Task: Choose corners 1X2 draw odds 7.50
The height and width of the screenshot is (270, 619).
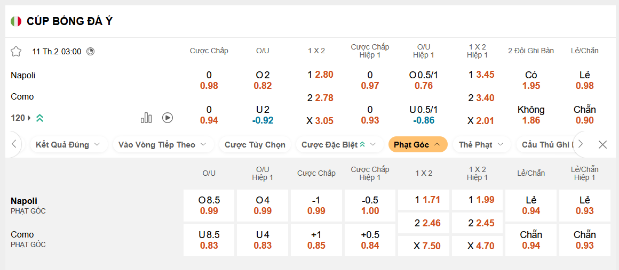Action: pos(424,246)
